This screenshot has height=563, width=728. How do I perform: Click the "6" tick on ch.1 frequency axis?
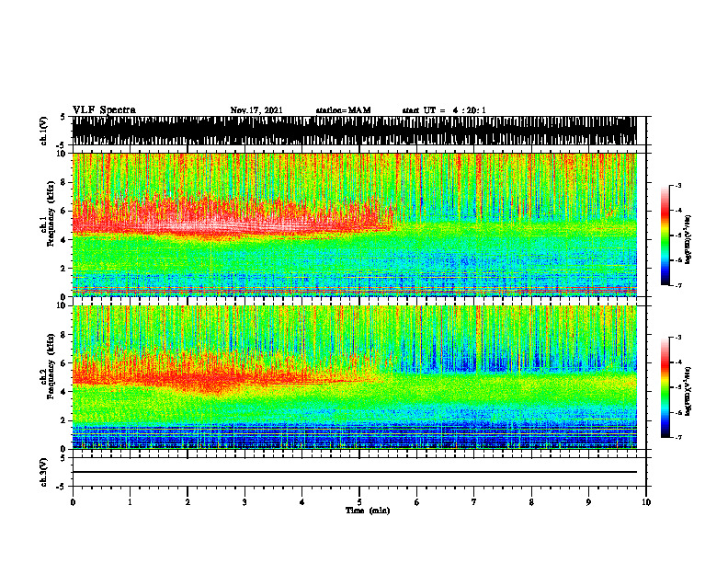pyautogui.click(x=64, y=212)
